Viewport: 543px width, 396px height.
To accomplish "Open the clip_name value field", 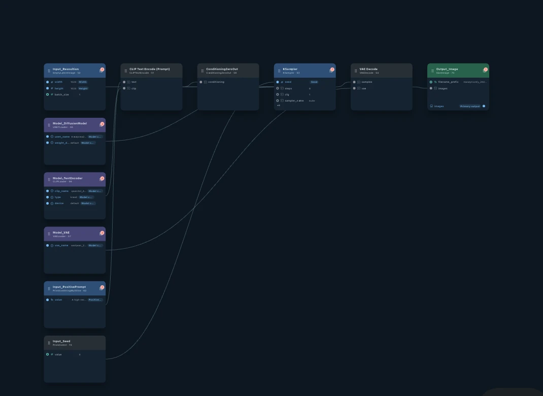I will [x=79, y=191].
